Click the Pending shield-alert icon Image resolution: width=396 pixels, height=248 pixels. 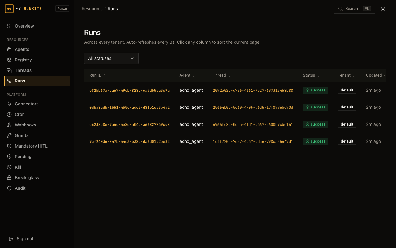click(9, 157)
